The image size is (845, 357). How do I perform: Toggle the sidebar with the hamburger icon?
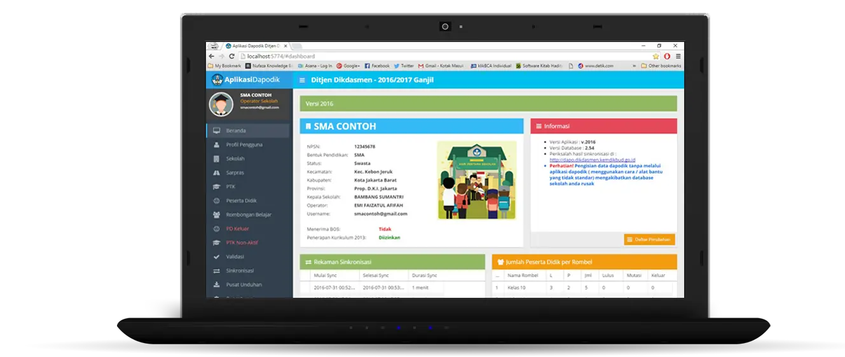pos(302,80)
